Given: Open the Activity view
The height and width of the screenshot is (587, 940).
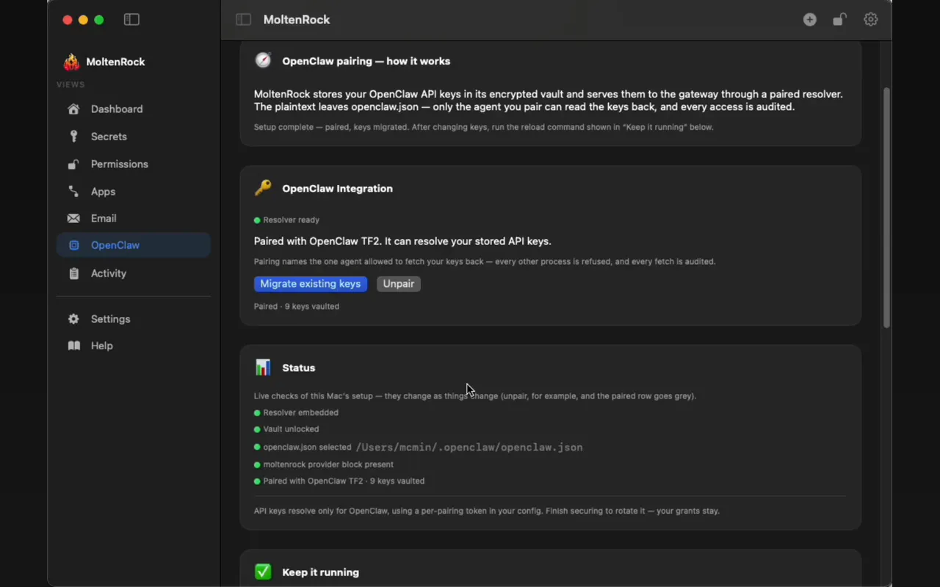Looking at the screenshot, I should click(134, 274).
